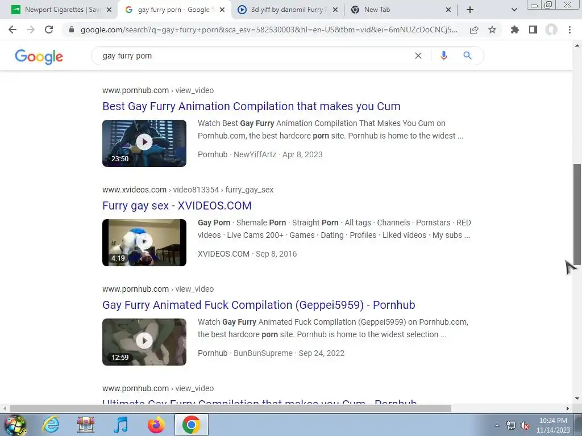Start voice search with the microphone icon
This screenshot has width=582, height=436.
pyautogui.click(x=443, y=56)
